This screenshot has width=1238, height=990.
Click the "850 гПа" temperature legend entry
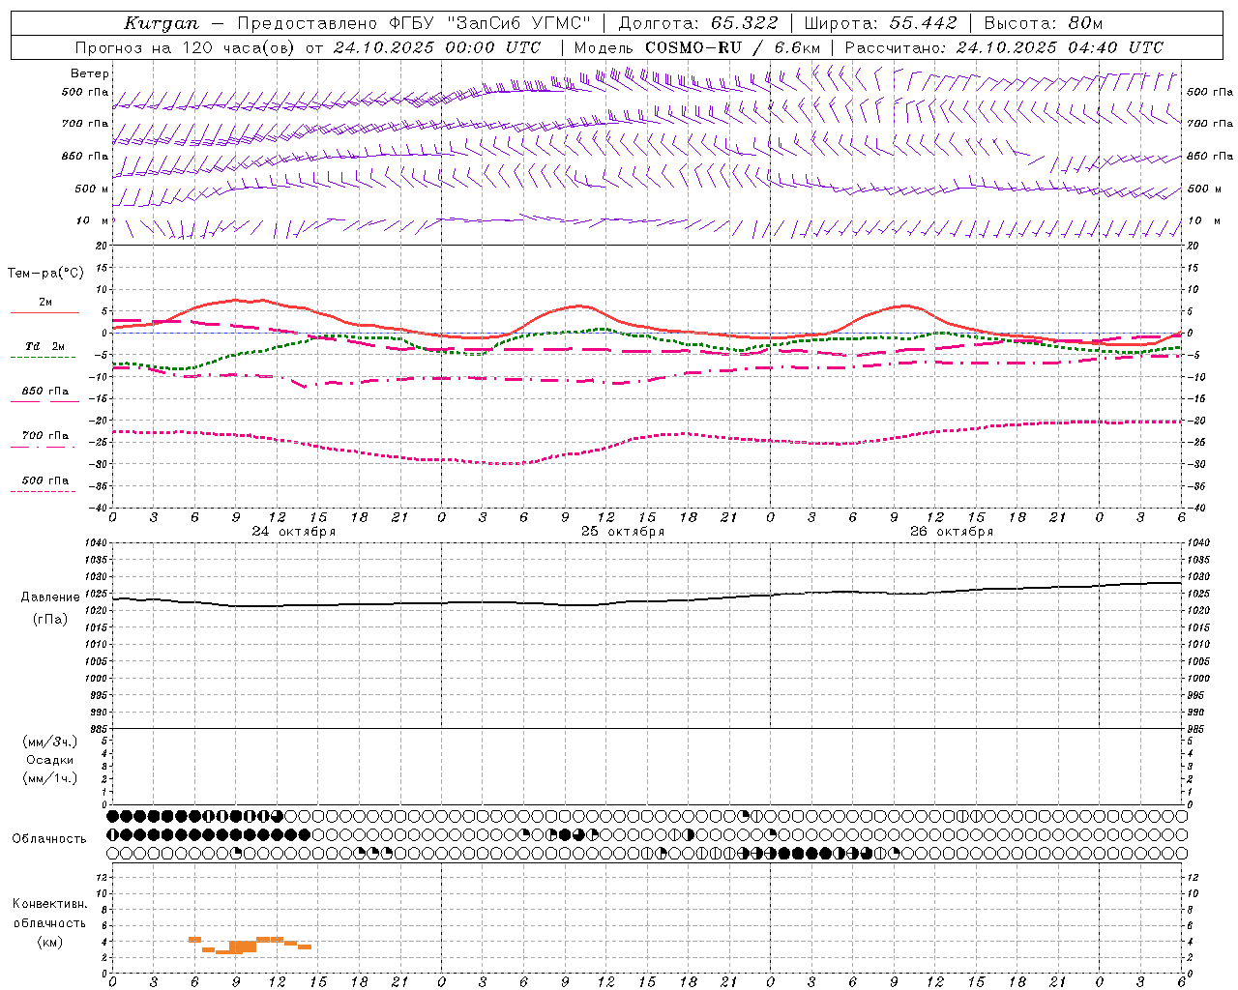(44, 392)
